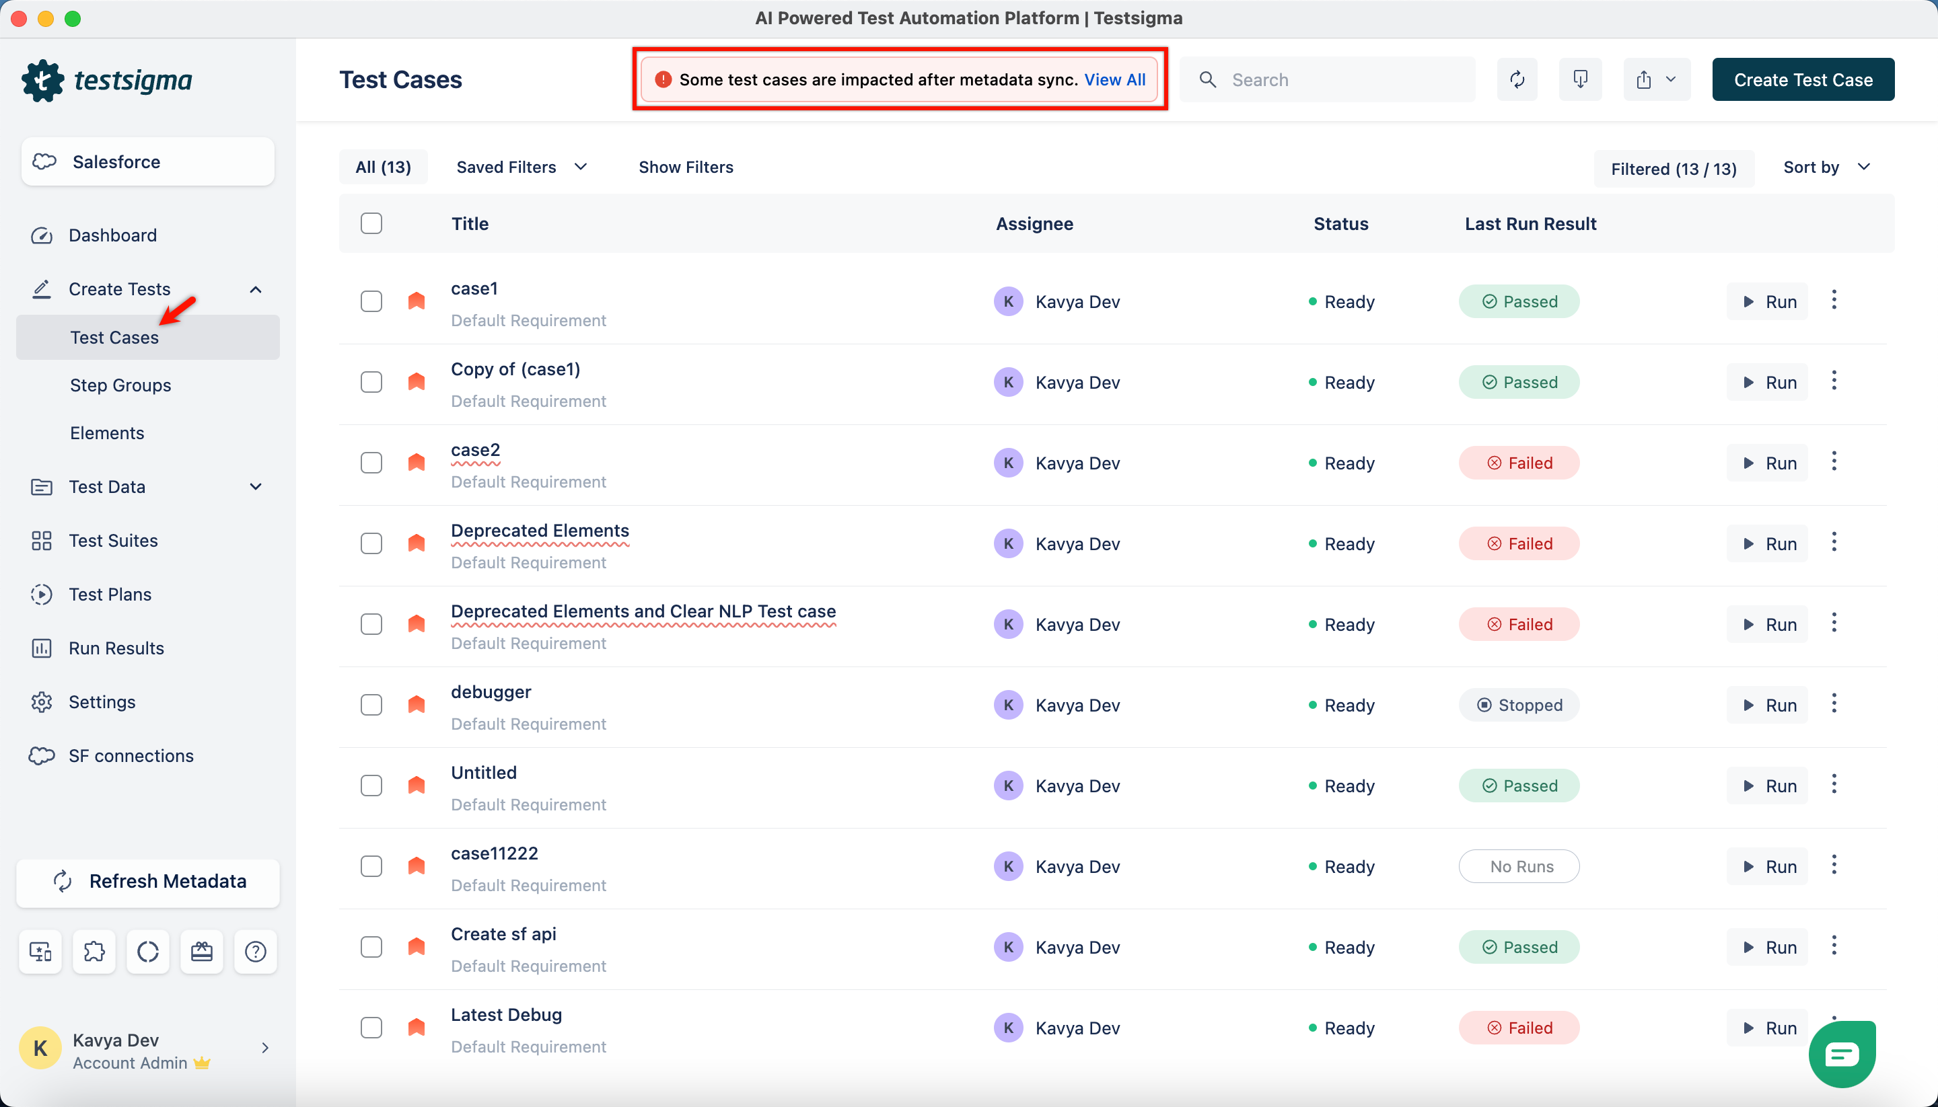Click the Salesforce cloud icon
Image resolution: width=1938 pixels, height=1107 pixels.
(45, 161)
